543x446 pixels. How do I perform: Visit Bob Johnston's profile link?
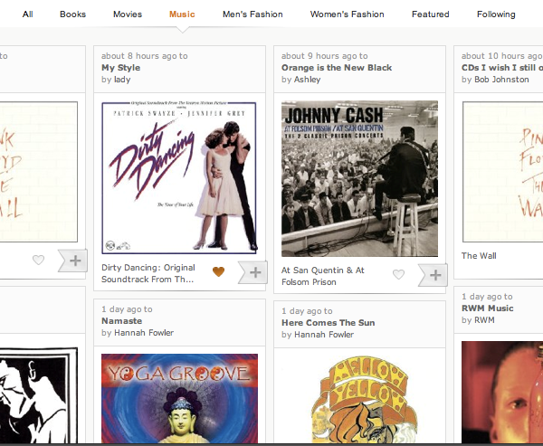tap(501, 80)
